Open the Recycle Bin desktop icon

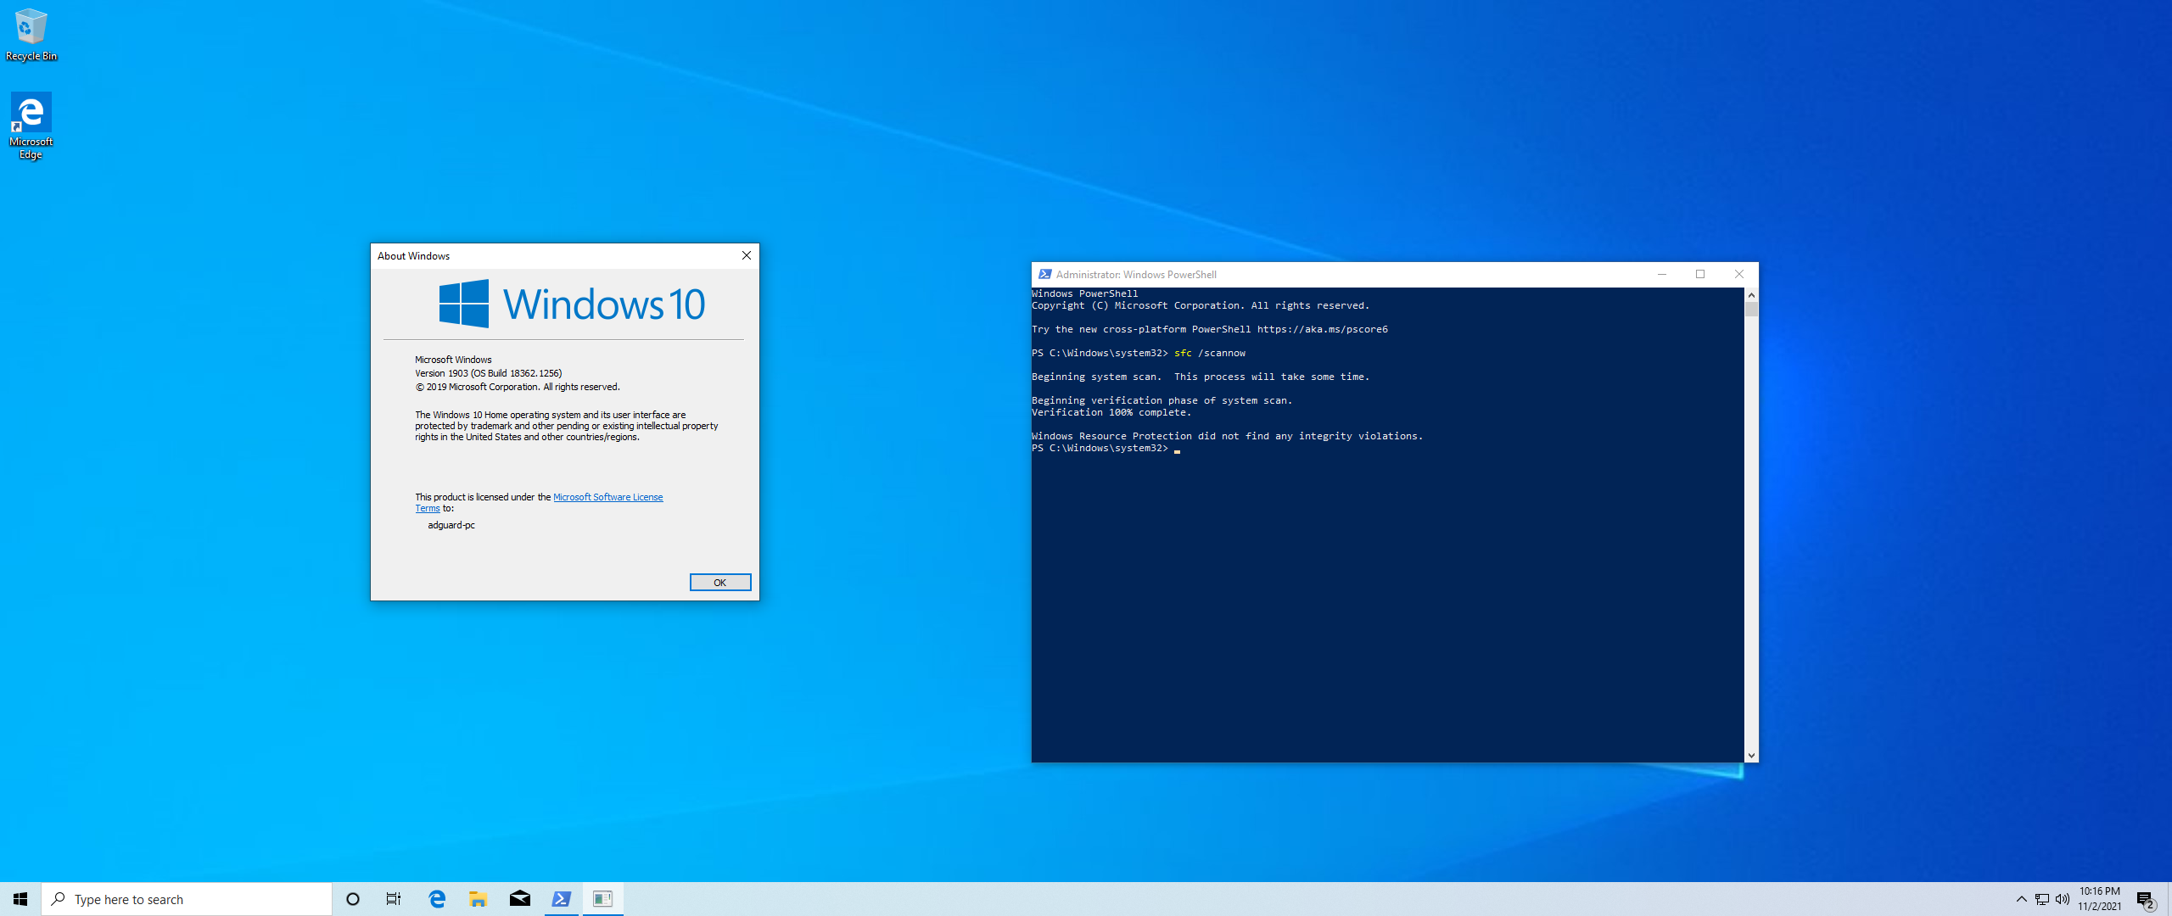31,35
